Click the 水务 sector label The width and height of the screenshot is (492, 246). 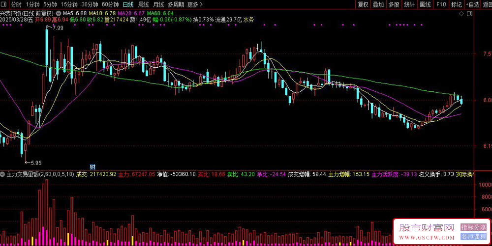(x=249, y=20)
